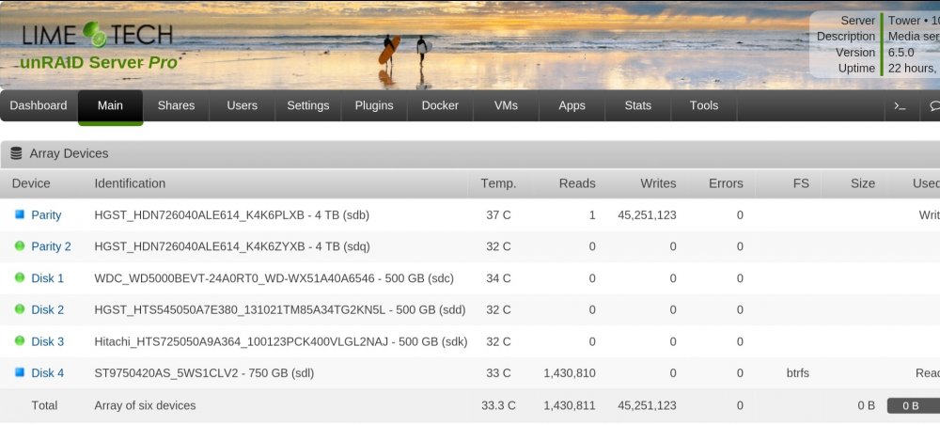This screenshot has height=425, width=940.
Task: Select the Main tab
Action: point(110,106)
